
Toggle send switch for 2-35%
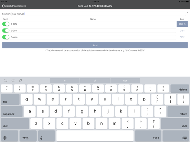6,31
